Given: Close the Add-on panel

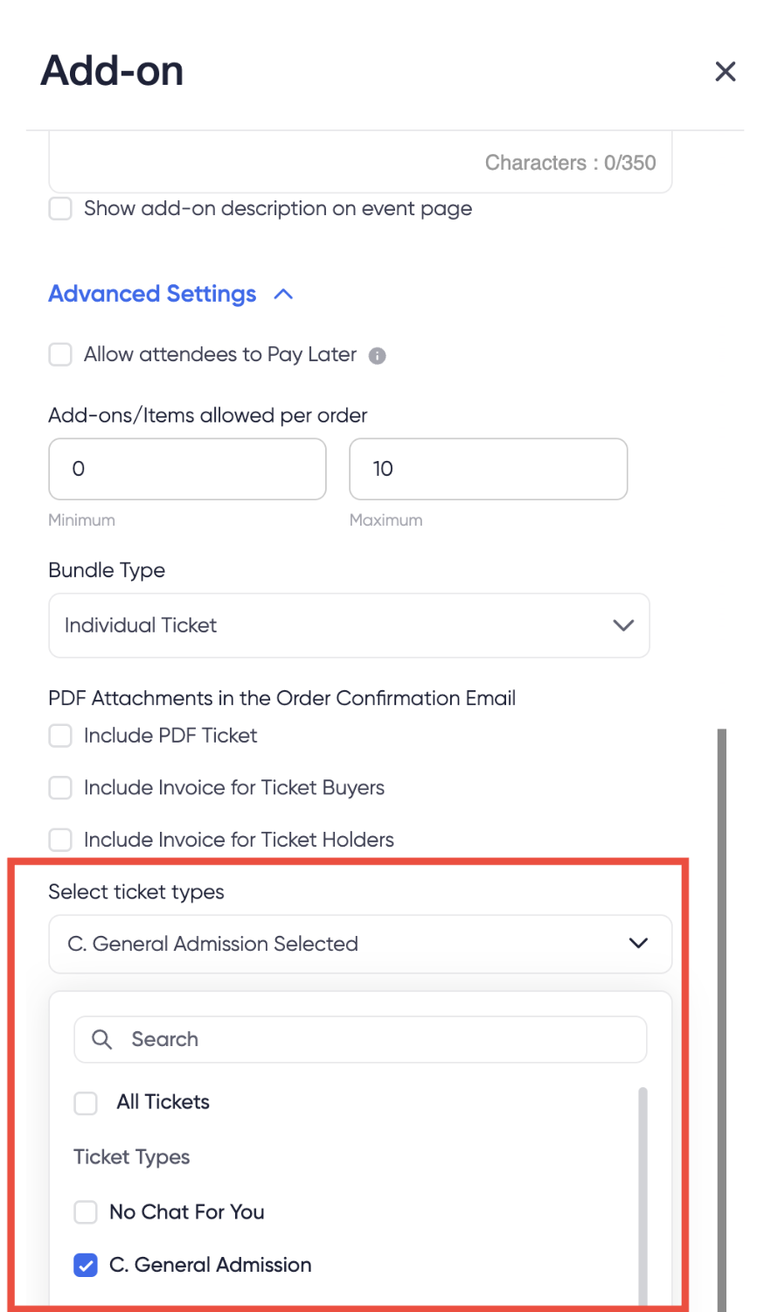Looking at the screenshot, I should [726, 72].
